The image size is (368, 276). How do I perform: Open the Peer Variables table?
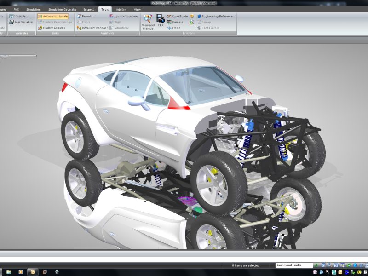coord(21,22)
